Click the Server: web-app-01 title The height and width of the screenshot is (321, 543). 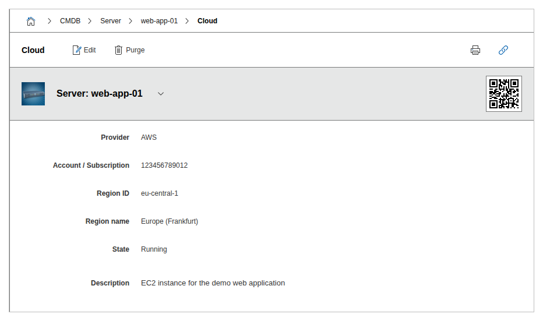tap(100, 93)
